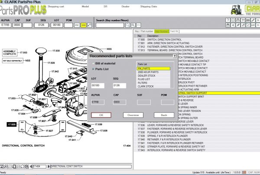Click the yellow ORI button

click(x=83, y=25)
